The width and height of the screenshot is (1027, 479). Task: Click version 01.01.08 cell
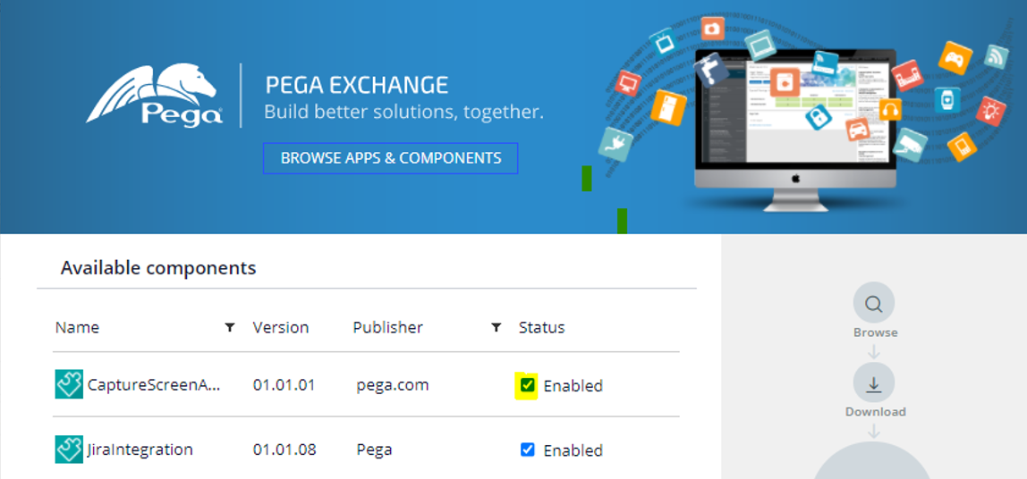[x=284, y=450]
